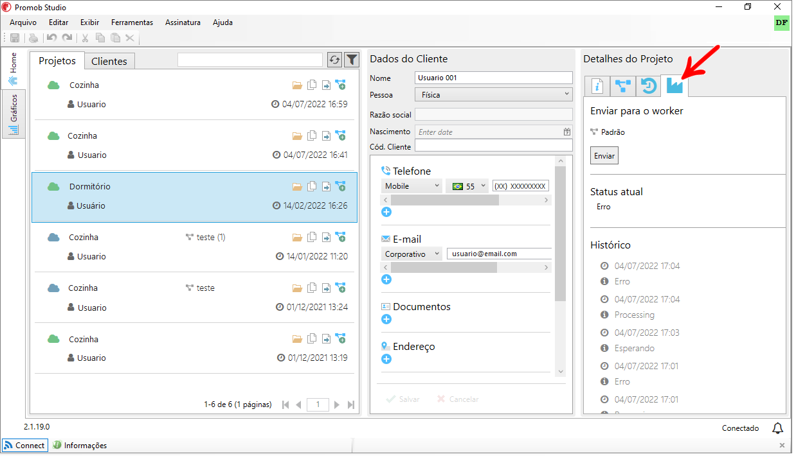Click the DF user avatar
This screenshot has height=461, width=796.
pos(781,22)
